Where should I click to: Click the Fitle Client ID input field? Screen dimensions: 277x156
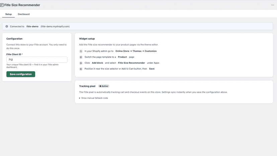(37, 60)
